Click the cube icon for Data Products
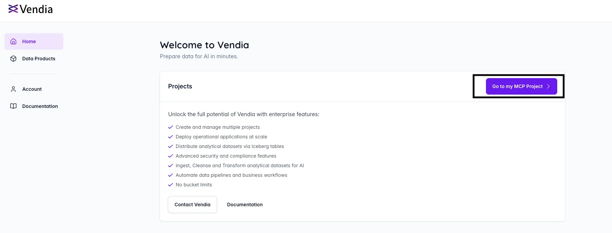The image size is (612, 233). [x=13, y=59]
